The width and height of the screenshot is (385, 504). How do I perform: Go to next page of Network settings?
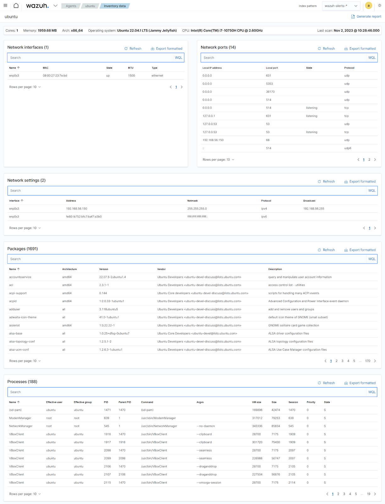point(375,228)
